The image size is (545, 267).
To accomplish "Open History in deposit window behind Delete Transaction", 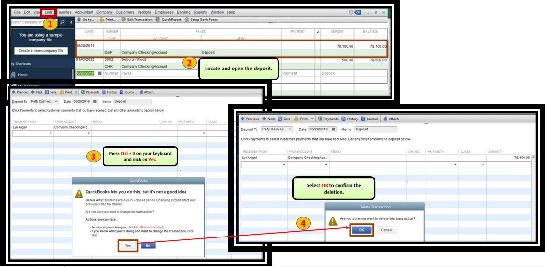I will pos(350,119).
